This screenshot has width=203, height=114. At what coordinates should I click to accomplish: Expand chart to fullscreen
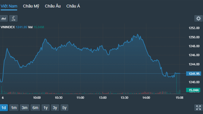[198, 108]
